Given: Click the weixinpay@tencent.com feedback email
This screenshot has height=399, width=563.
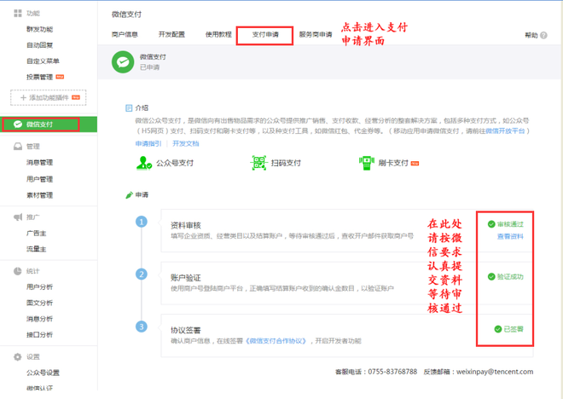Looking at the screenshot, I should pos(495,372).
